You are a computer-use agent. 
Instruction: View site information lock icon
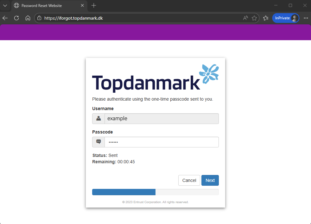pos(39,18)
